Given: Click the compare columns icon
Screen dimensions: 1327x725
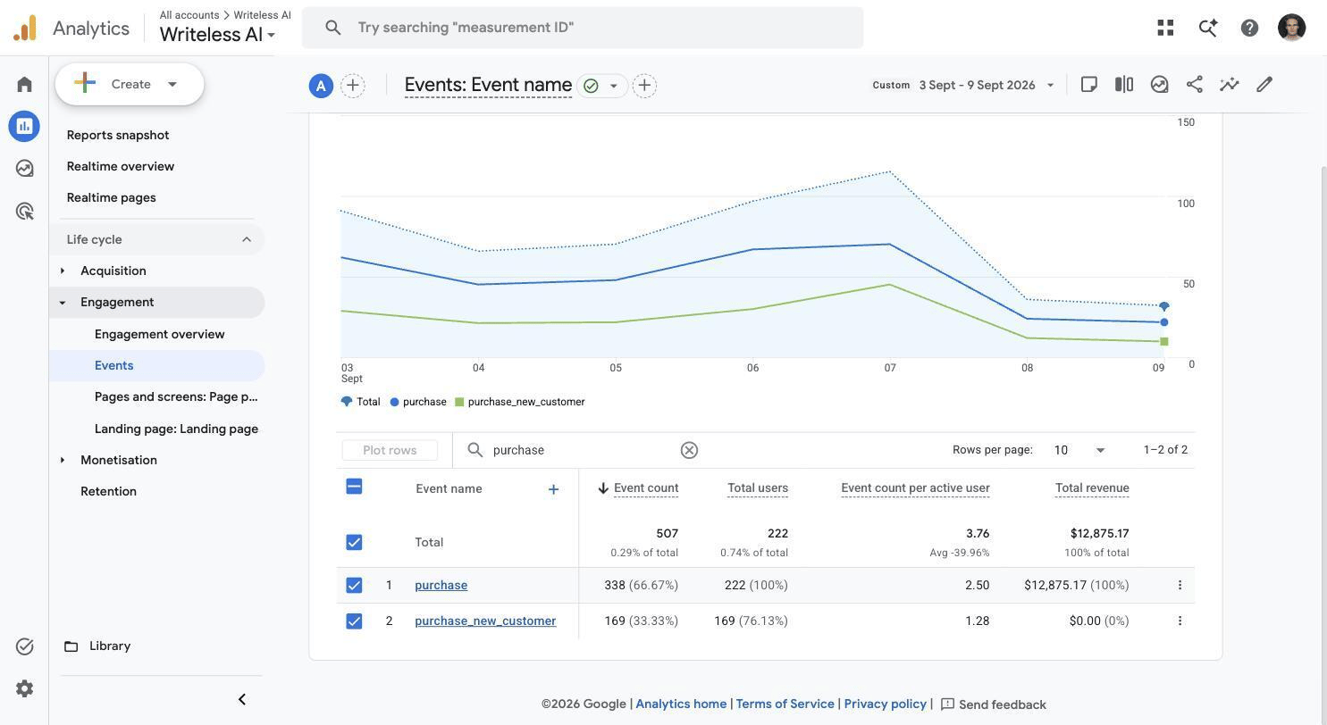Looking at the screenshot, I should [x=1124, y=84].
